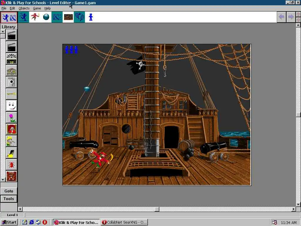The width and height of the screenshot is (301, 226).
Task: Click the Tools button
Action: 9,199
